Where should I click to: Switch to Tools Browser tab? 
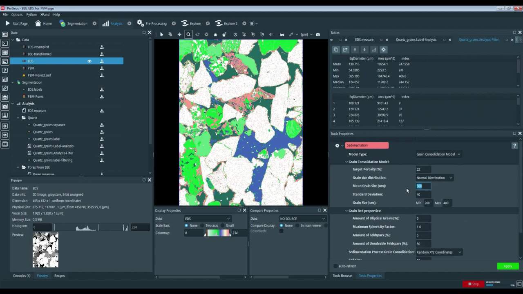[x=342, y=276]
